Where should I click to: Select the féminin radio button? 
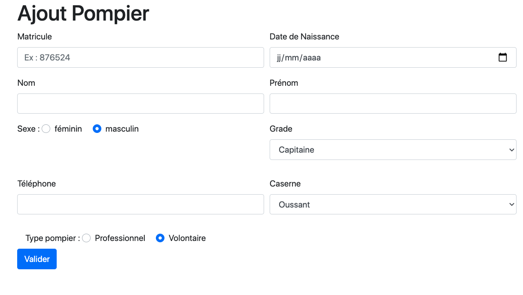pos(46,129)
